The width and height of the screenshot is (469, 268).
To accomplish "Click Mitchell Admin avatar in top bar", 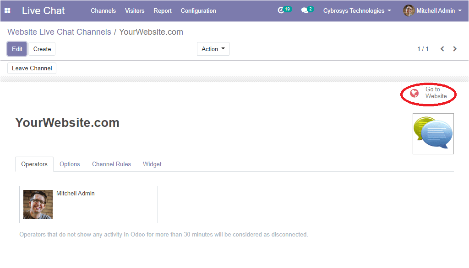I will (409, 11).
